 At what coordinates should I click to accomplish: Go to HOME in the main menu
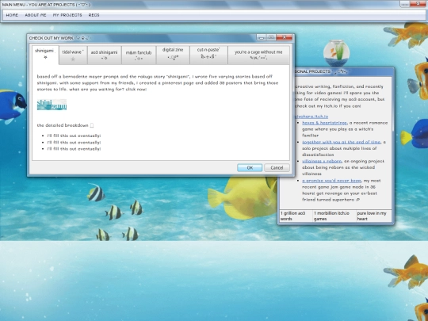[x=12, y=15]
